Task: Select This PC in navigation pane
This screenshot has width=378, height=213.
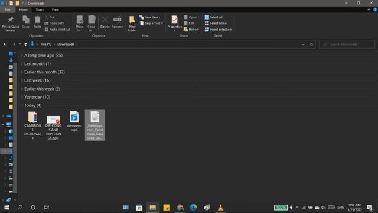Action: point(9,125)
